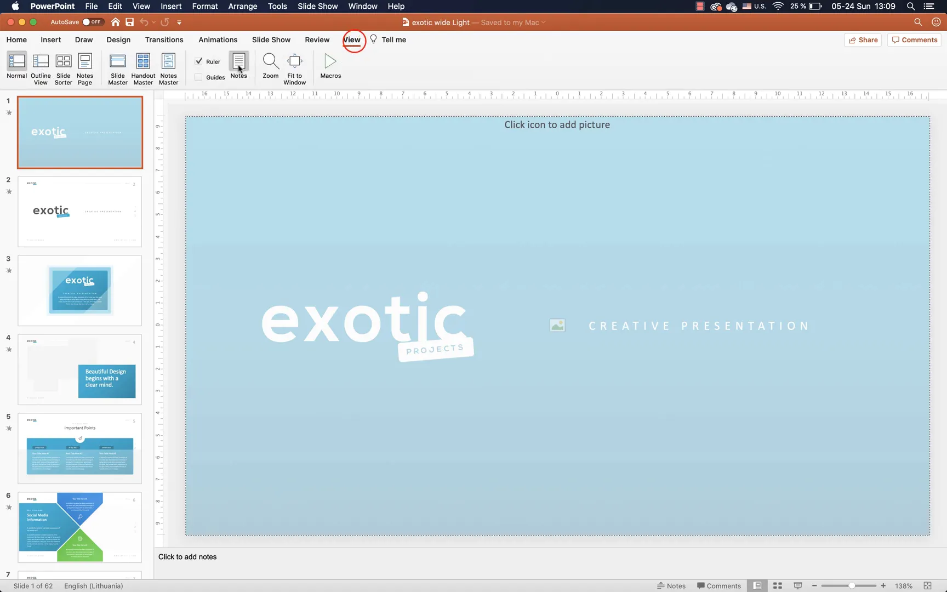Open the Macros dialog
Screen dimensions: 947x592
click(x=330, y=66)
